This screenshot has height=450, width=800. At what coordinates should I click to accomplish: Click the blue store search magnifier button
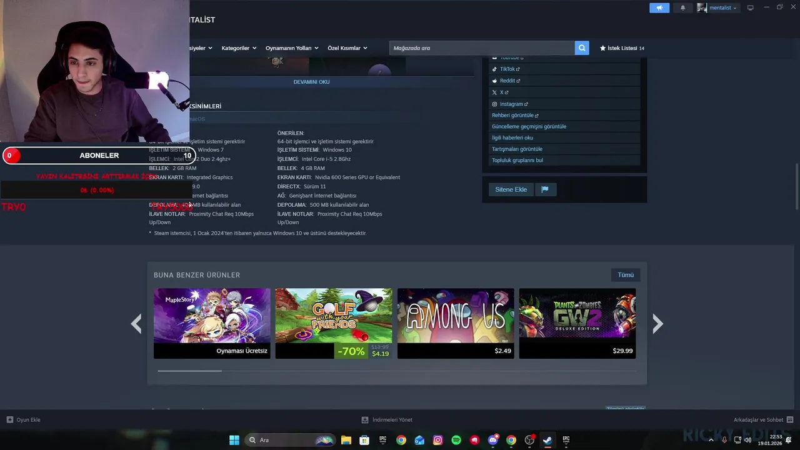pyautogui.click(x=582, y=48)
